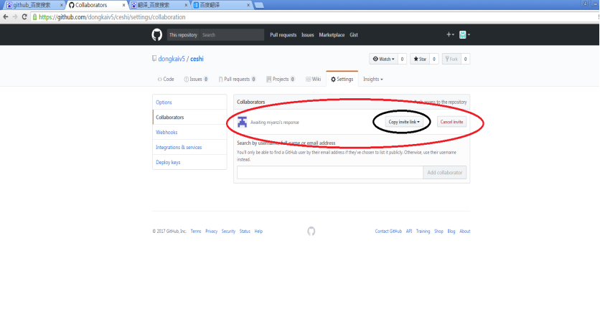Click the This repository search scope
600x329 pixels.
183,35
